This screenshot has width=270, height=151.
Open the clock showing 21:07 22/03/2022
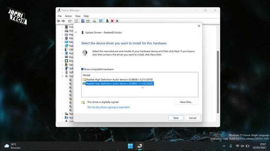259,146
